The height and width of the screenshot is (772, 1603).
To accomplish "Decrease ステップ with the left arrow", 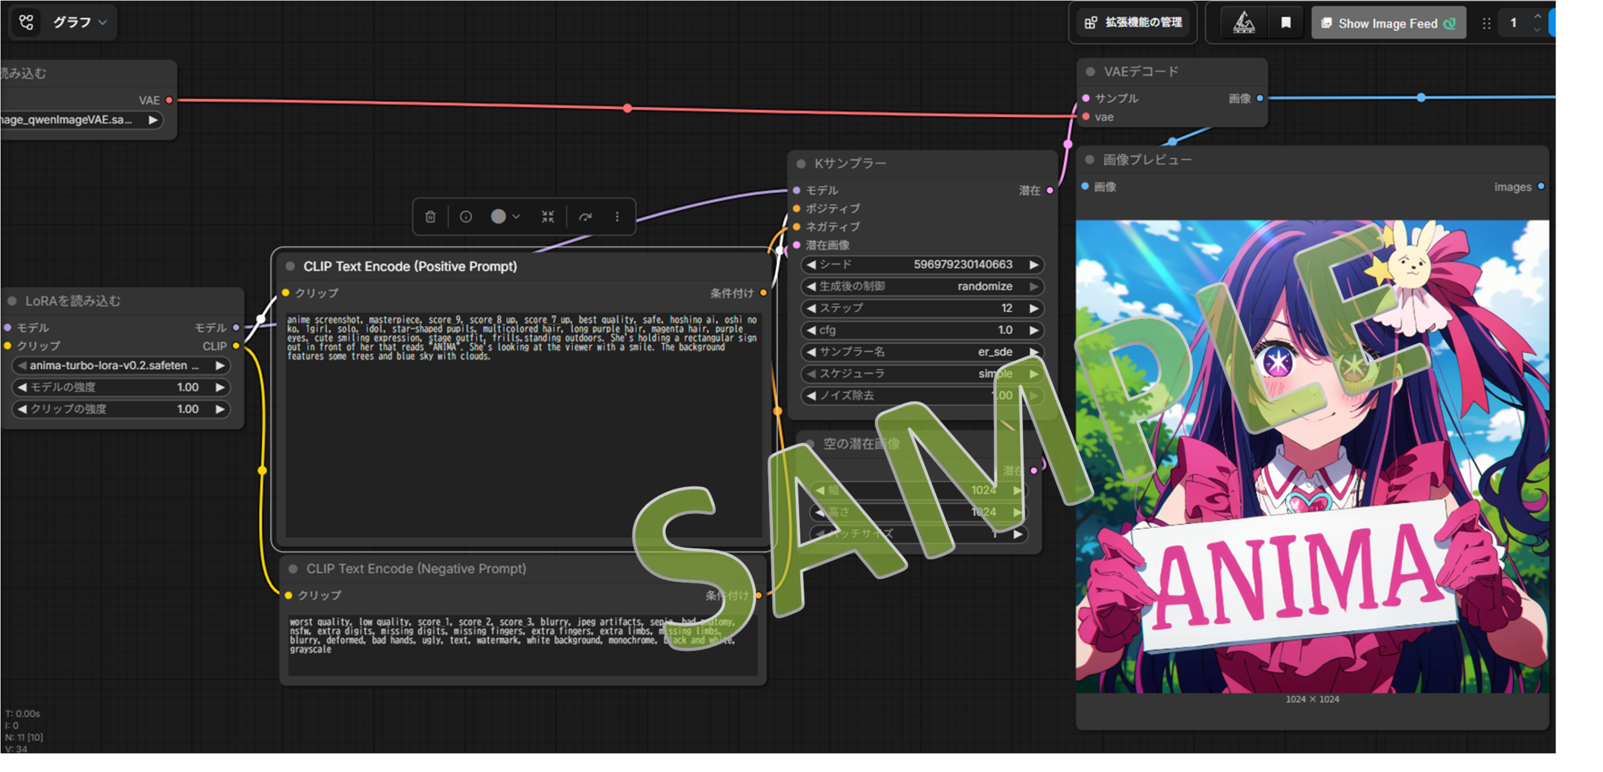I will [x=812, y=309].
